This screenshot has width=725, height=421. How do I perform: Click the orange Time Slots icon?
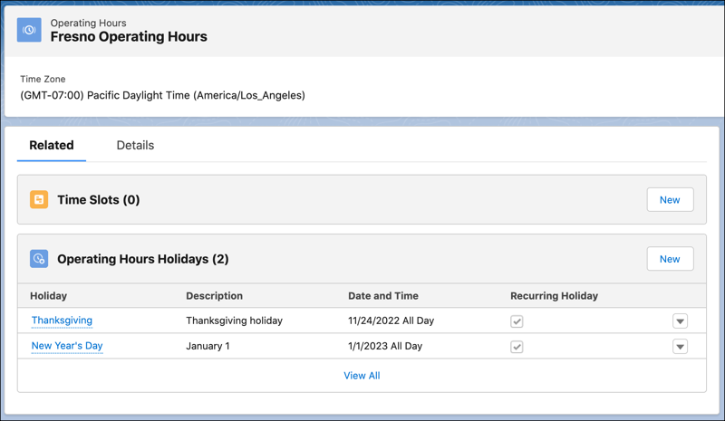click(39, 199)
